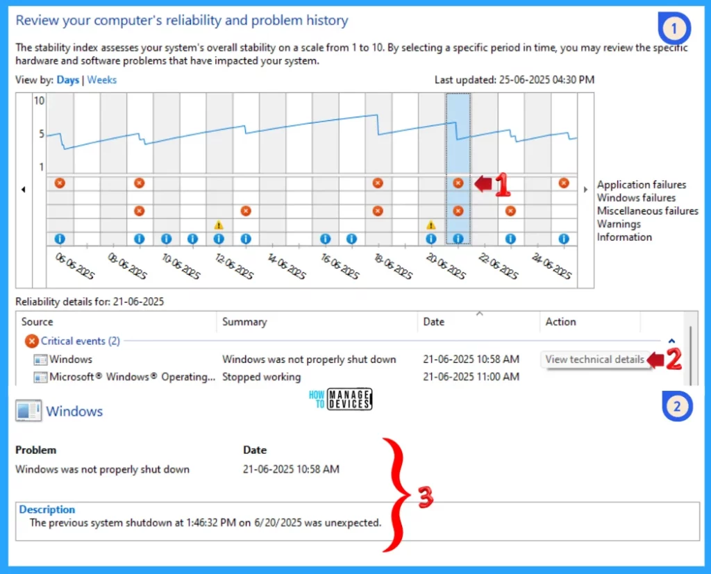The width and height of the screenshot is (711, 574).
Task: Collapse the Critical events group chevron
Action: (671, 341)
